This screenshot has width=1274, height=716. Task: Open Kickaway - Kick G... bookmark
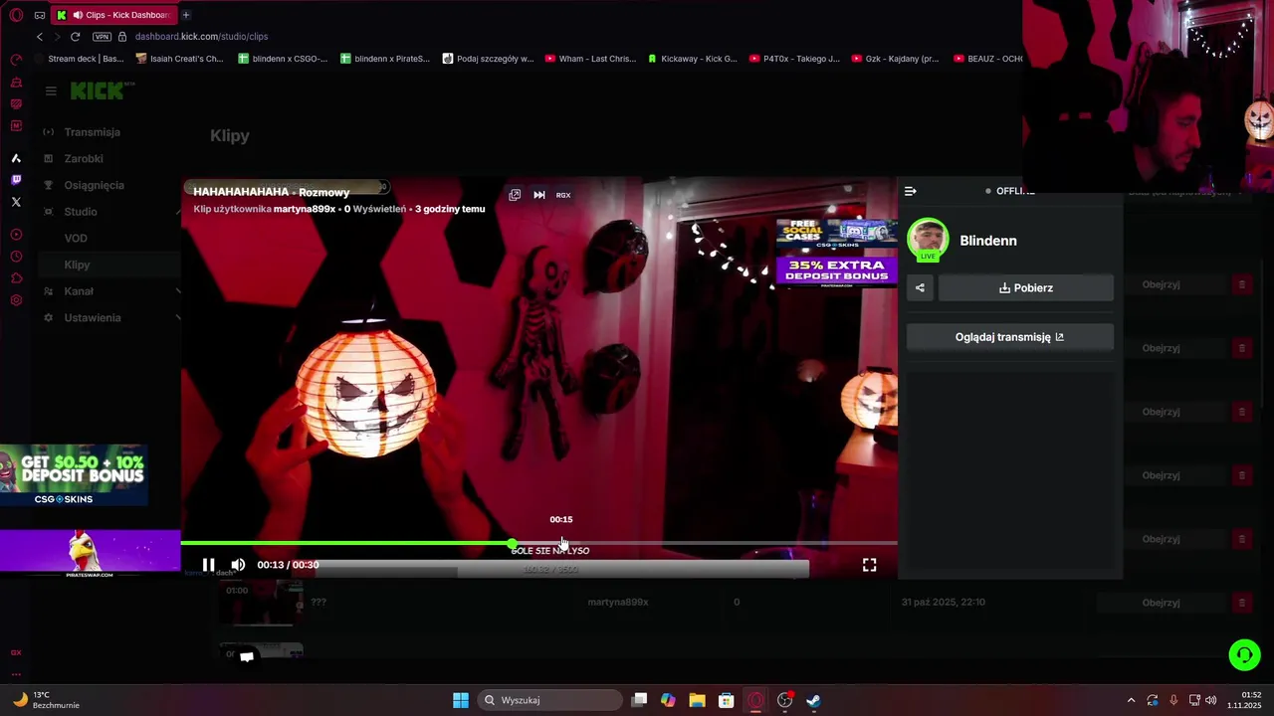point(693,59)
